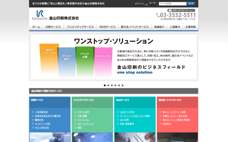Click the 金山印刷のご提供できるサービス section title

46,91
